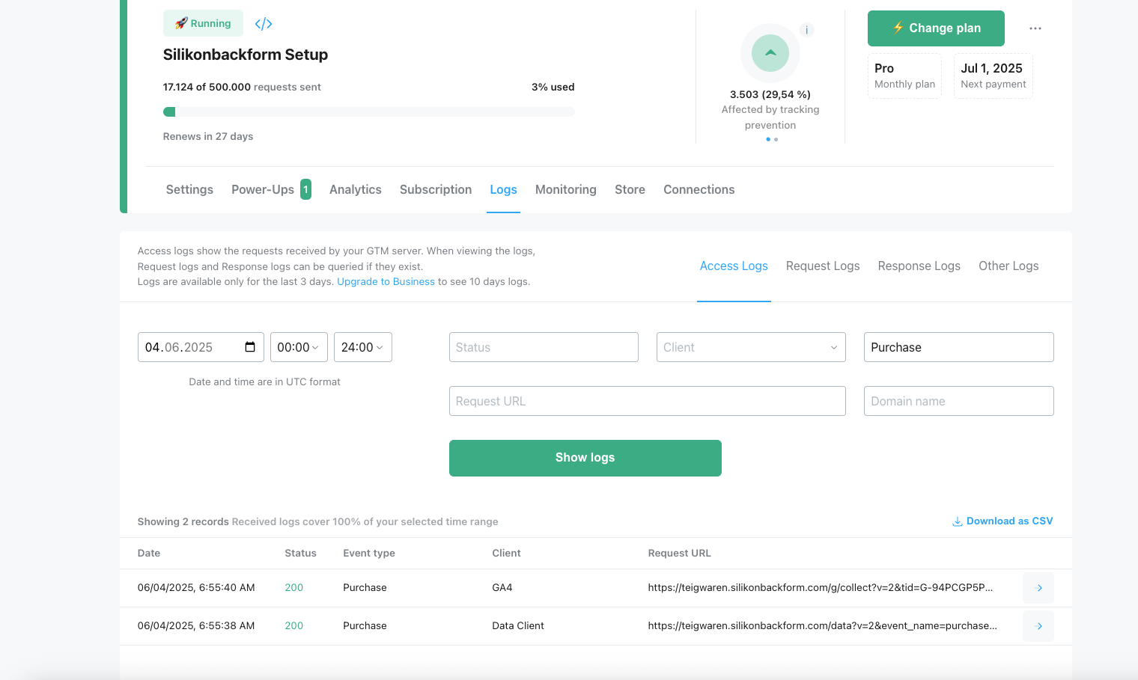The height and width of the screenshot is (680, 1138).
Task: Switch to Response Logs sub-tab
Action: tap(919, 266)
